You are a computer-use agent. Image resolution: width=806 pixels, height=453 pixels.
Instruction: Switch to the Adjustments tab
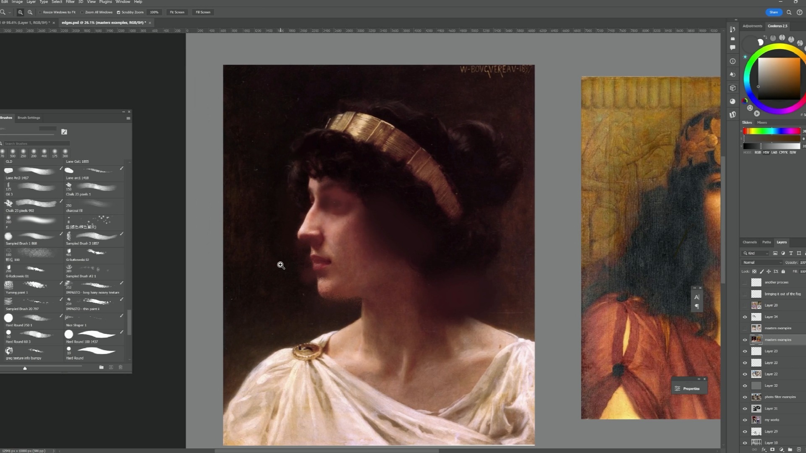tap(752, 26)
